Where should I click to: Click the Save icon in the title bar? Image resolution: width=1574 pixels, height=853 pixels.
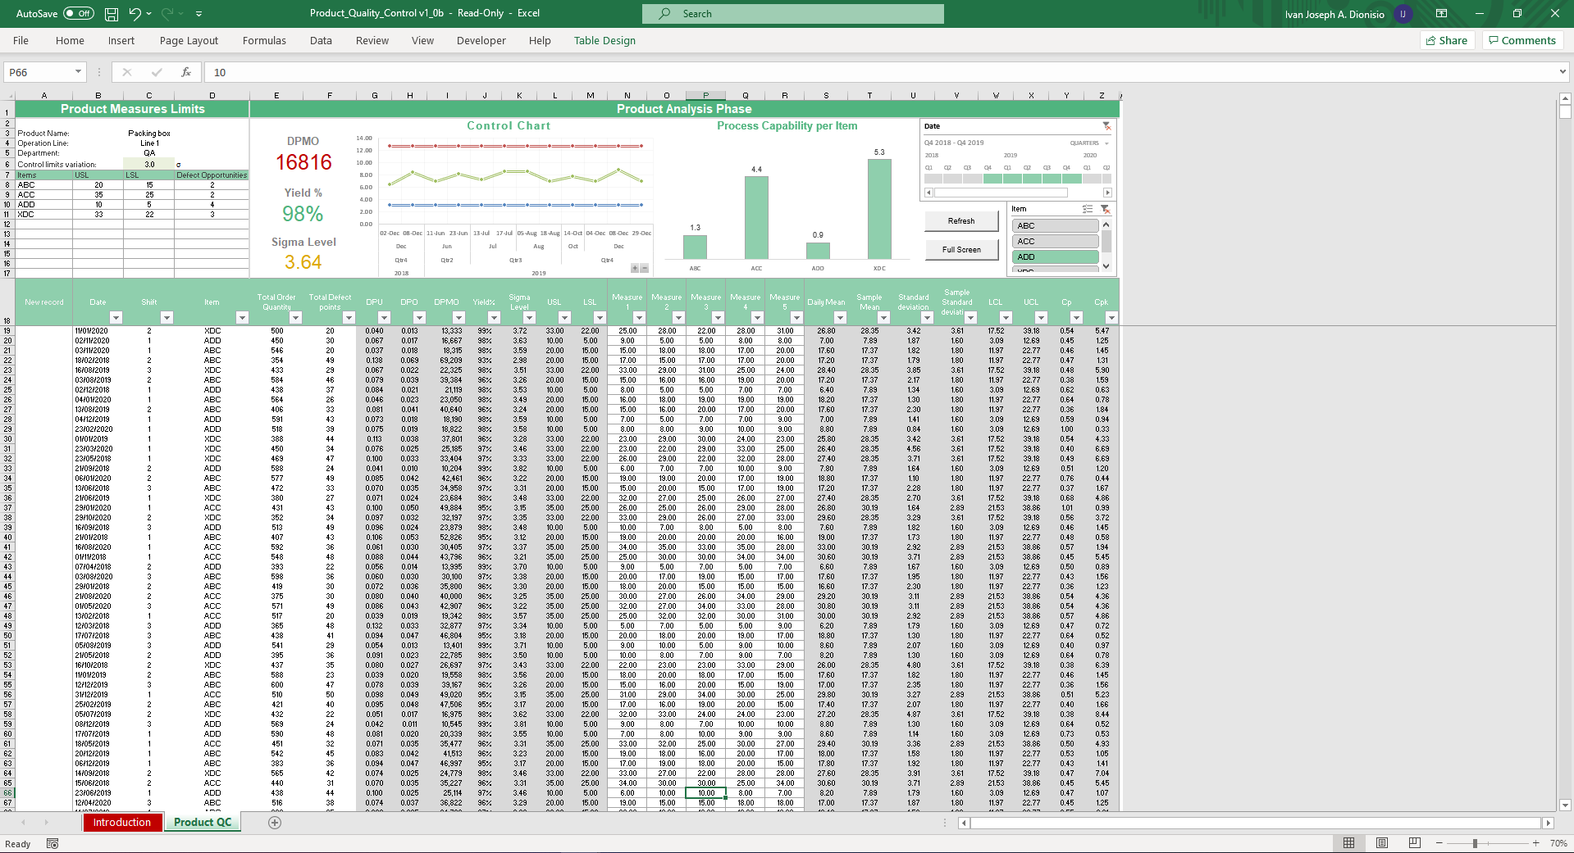pos(112,14)
